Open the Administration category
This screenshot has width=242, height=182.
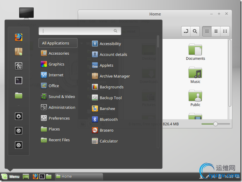(x=58, y=107)
